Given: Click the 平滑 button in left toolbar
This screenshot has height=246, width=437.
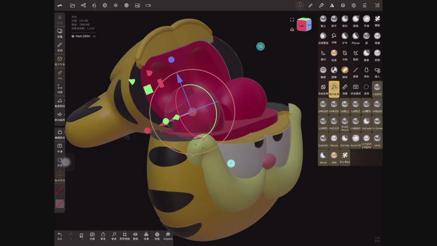Looking at the screenshot, I should (x=60, y=148).
